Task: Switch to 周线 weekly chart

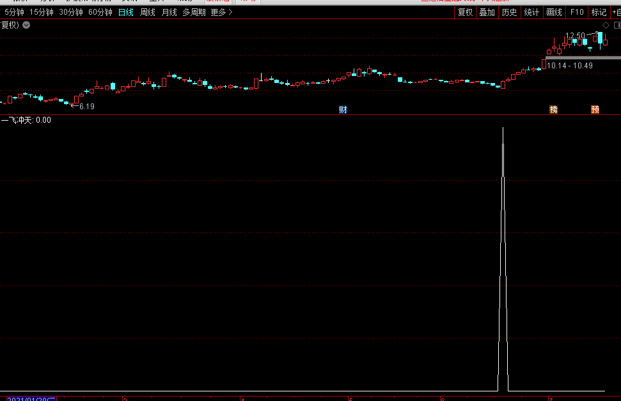Action: 148,12
